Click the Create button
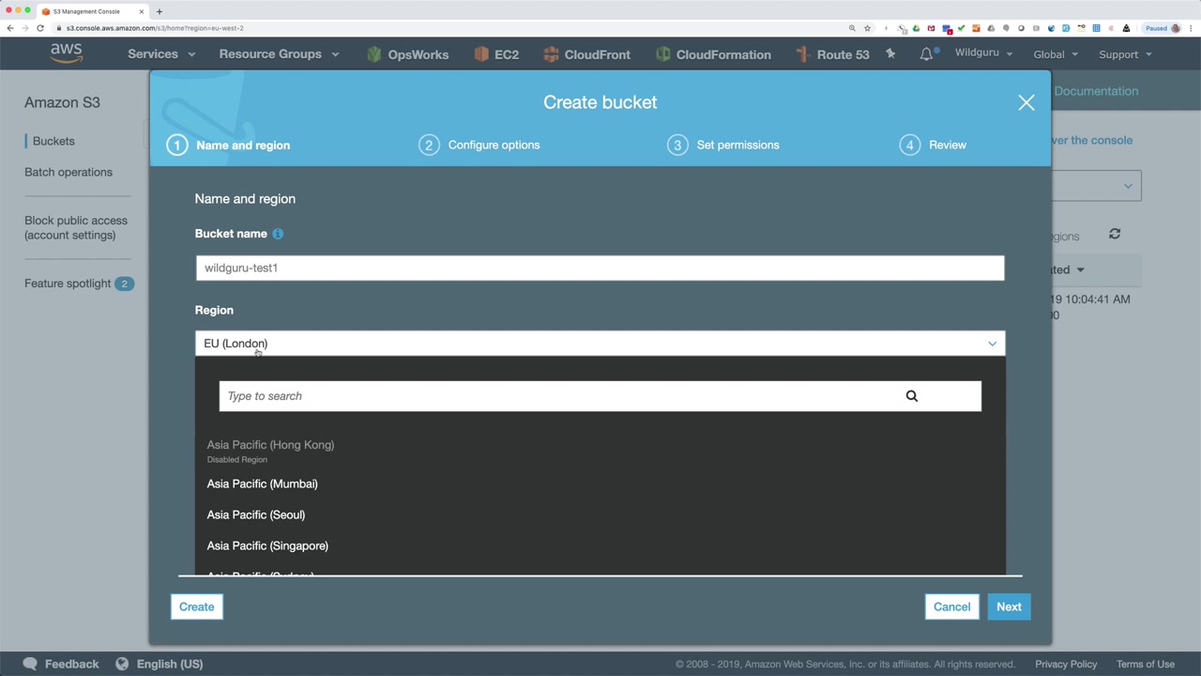 point(197,607)
